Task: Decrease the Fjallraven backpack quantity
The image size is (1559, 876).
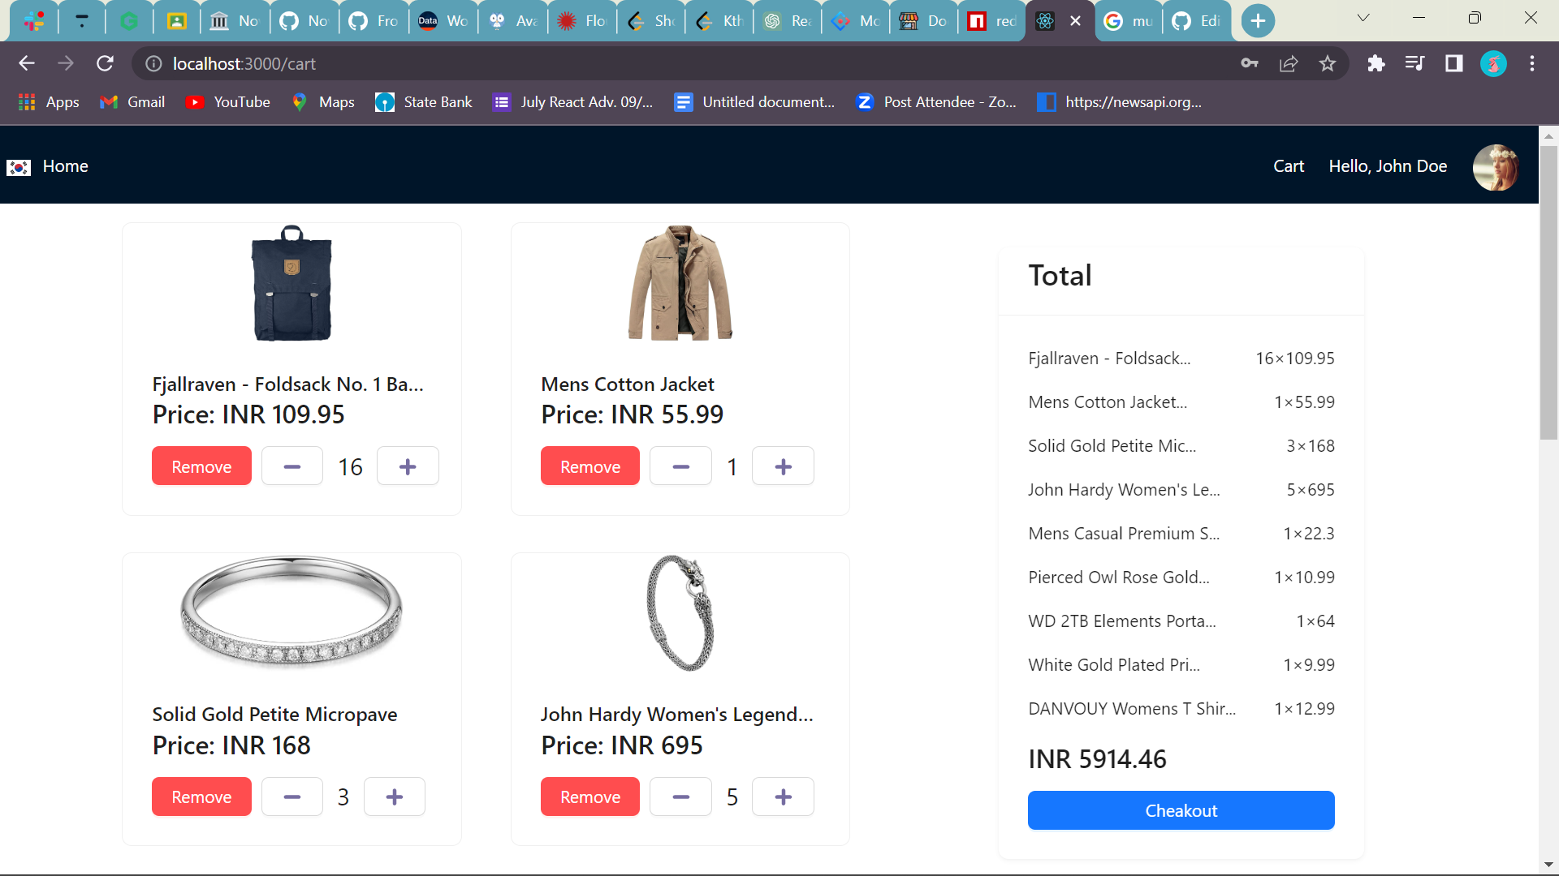Action: [x=292, y=466]
